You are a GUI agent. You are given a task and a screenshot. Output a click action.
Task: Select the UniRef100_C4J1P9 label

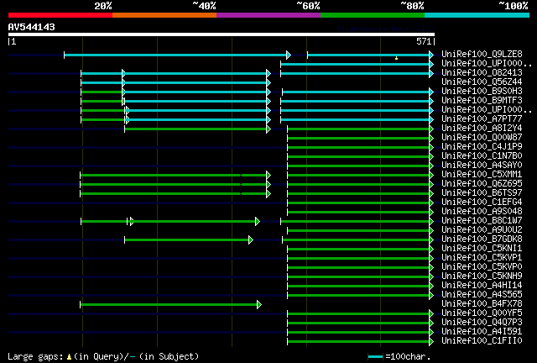482,147
